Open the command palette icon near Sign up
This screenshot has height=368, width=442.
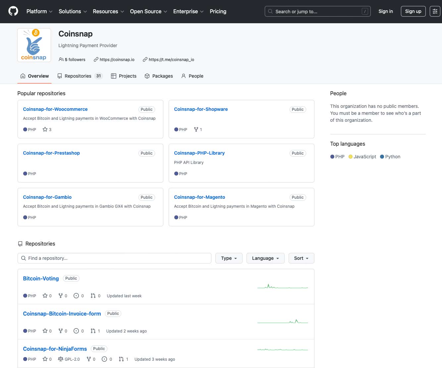click(435, 11)
